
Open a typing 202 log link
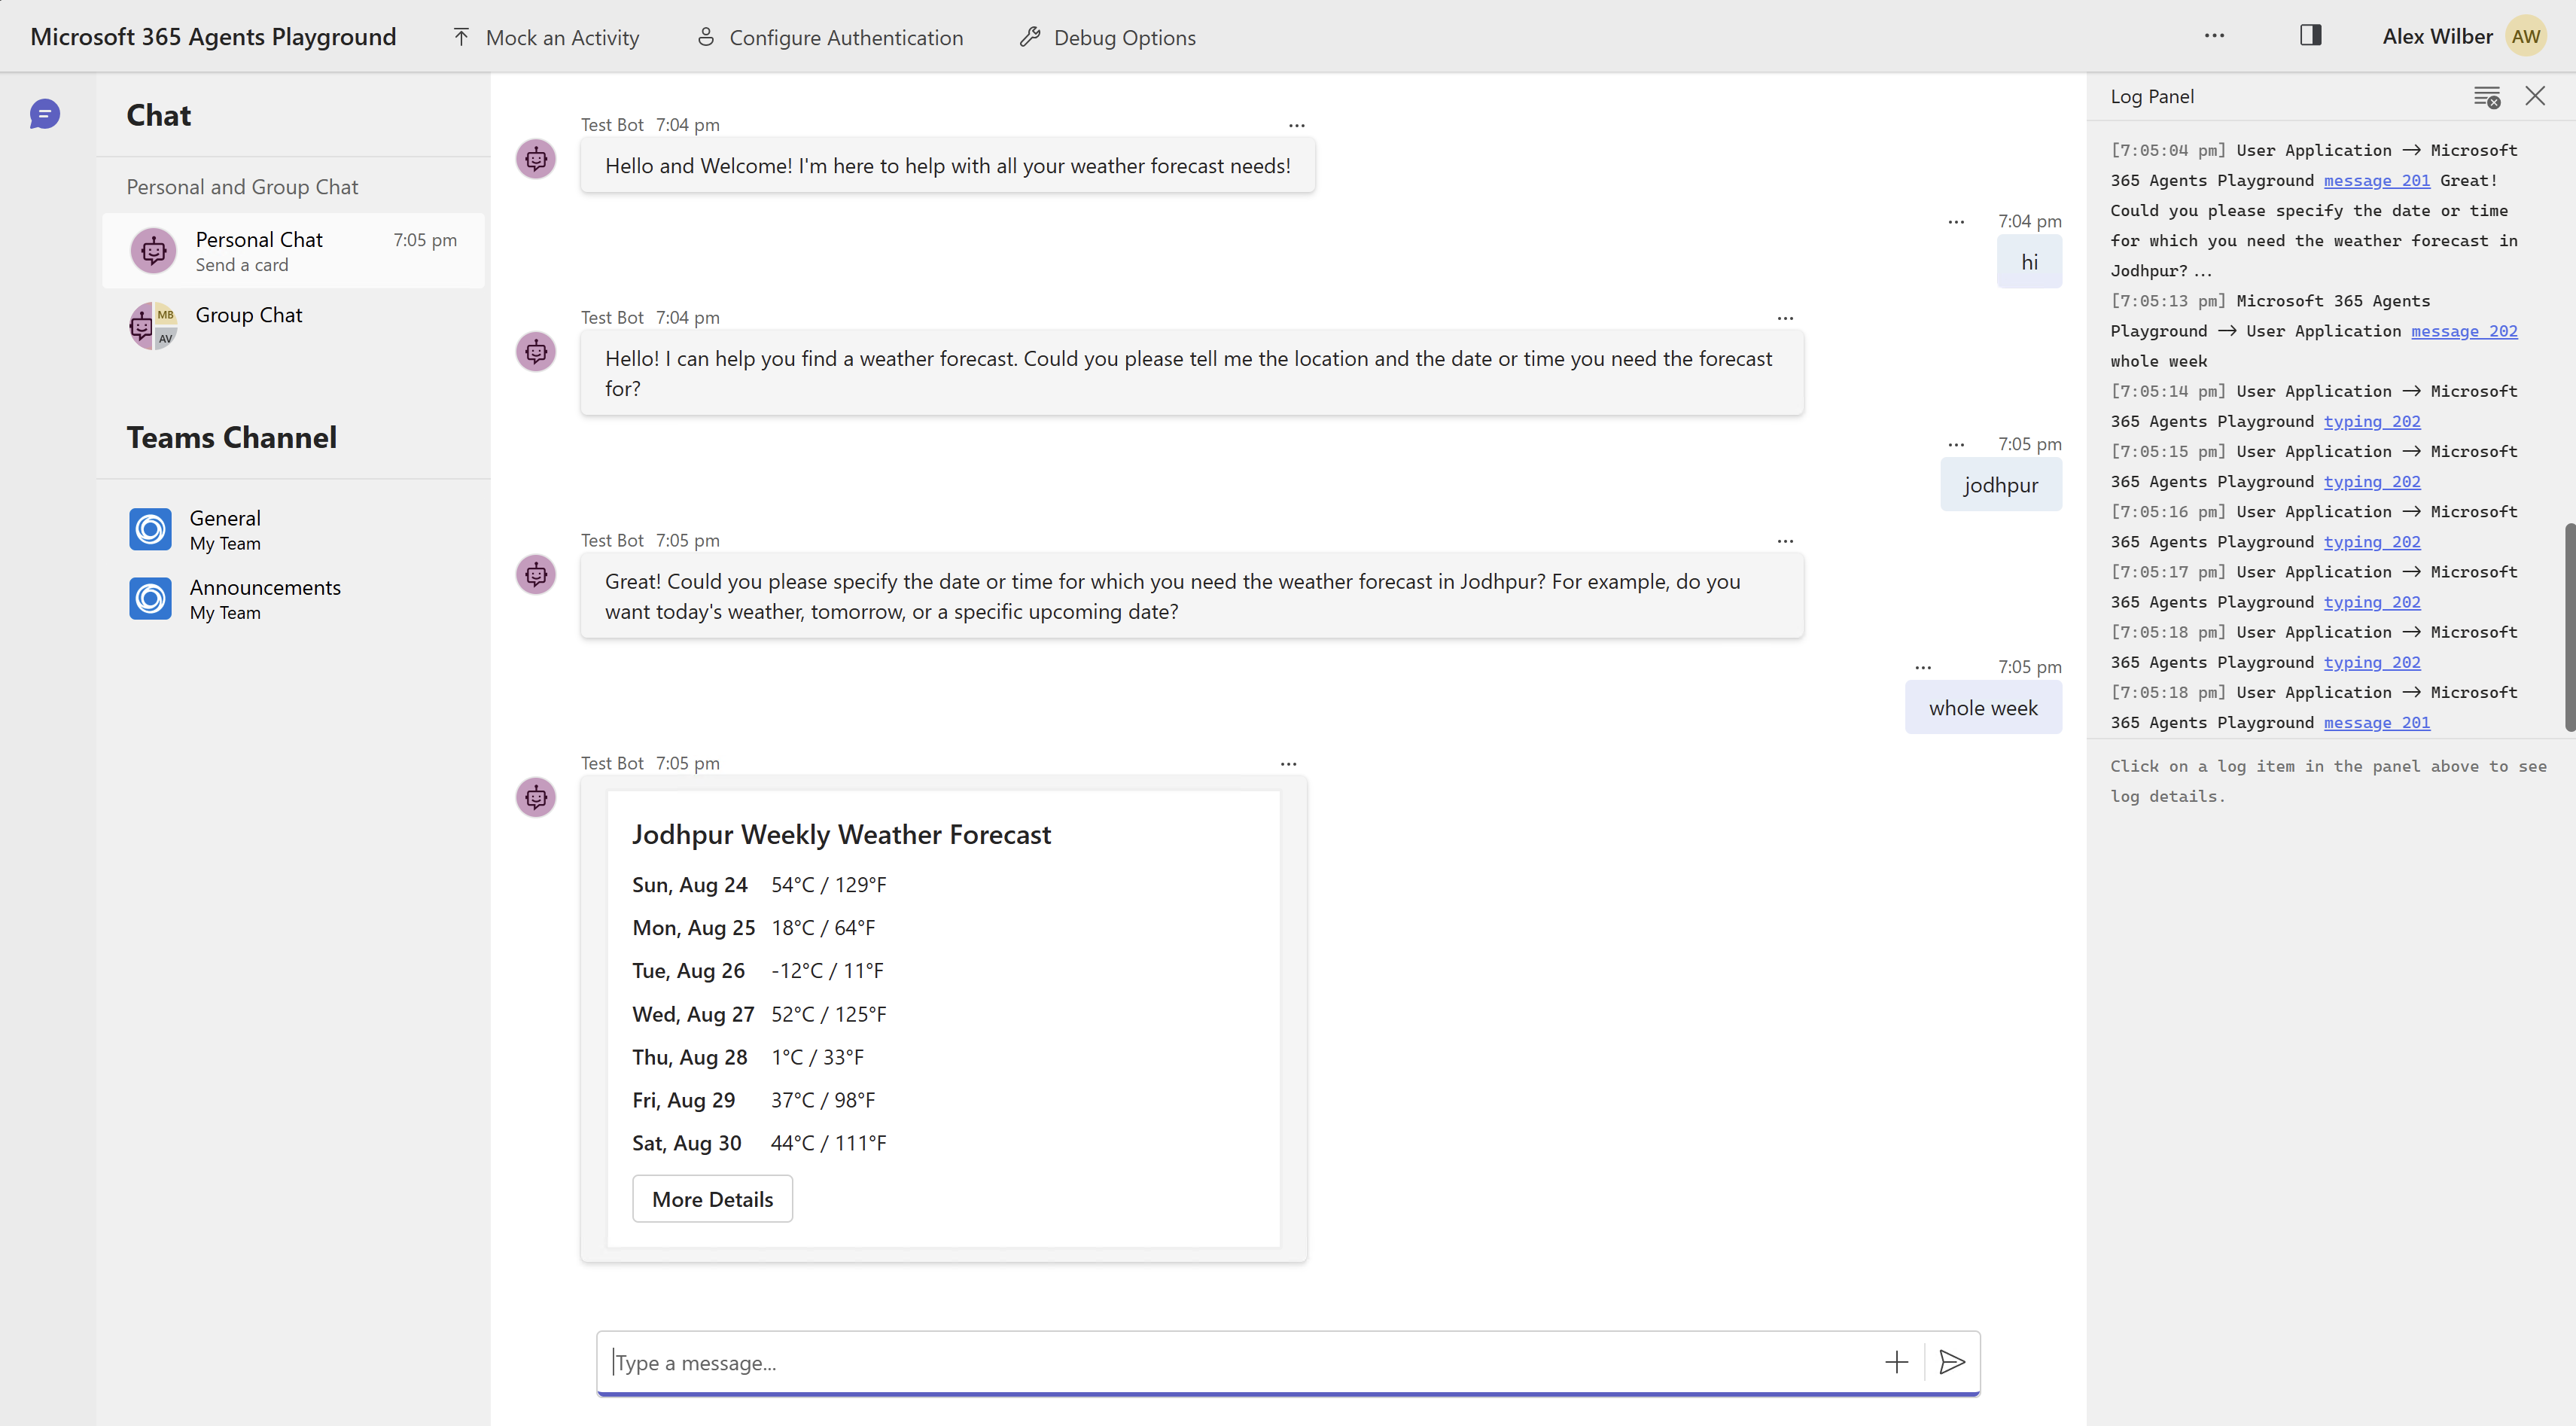point(2371,421)
